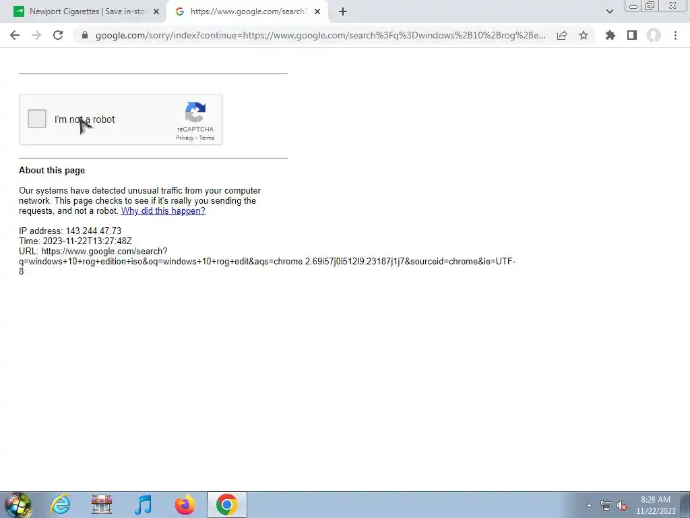Go back using the browser back arrow
Viewport: 690px width, 518px height.
point(15,35)
